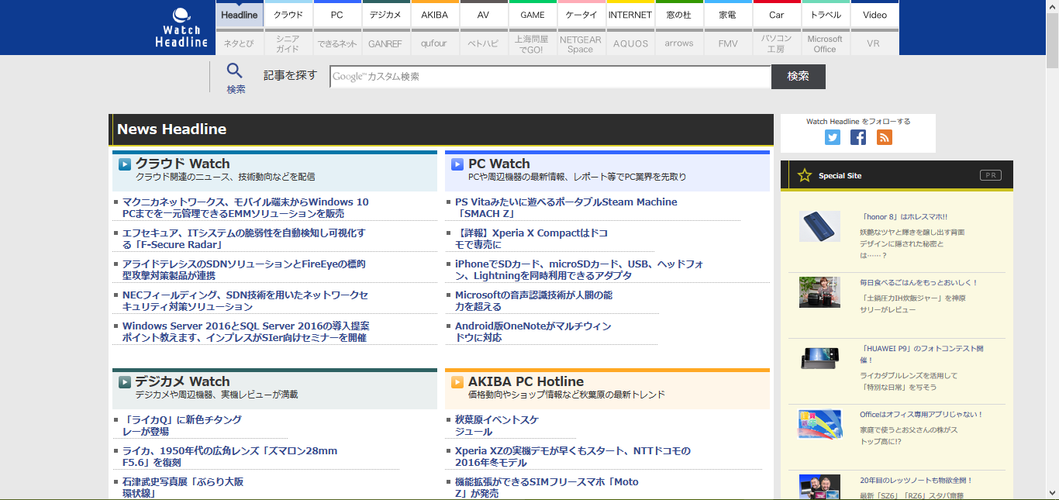Open the INTERNET navigation tab
The image size is (1059, 500).
[x=630, y=15]
